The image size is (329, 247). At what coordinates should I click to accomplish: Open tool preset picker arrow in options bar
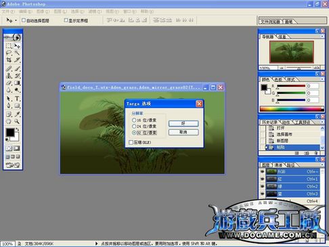16,20
